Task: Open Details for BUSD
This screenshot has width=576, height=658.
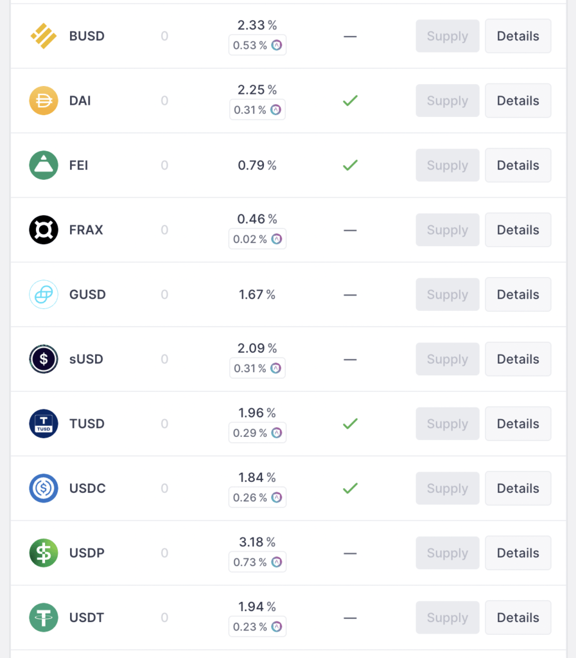Action: [x=518, y=36]
